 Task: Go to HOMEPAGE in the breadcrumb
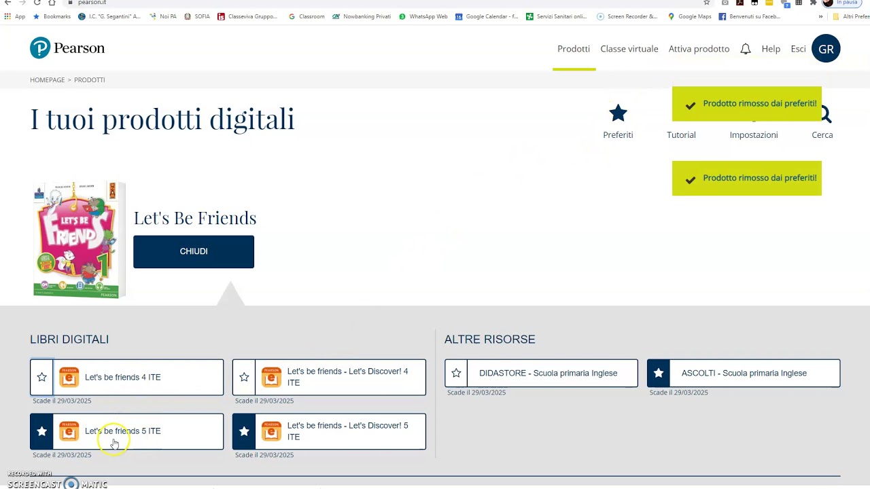point(47,79)
